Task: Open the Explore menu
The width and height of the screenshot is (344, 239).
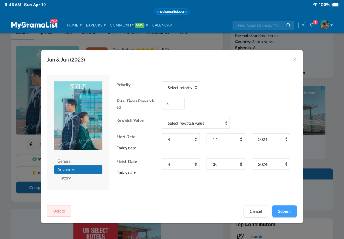Action: pos(96,25)
